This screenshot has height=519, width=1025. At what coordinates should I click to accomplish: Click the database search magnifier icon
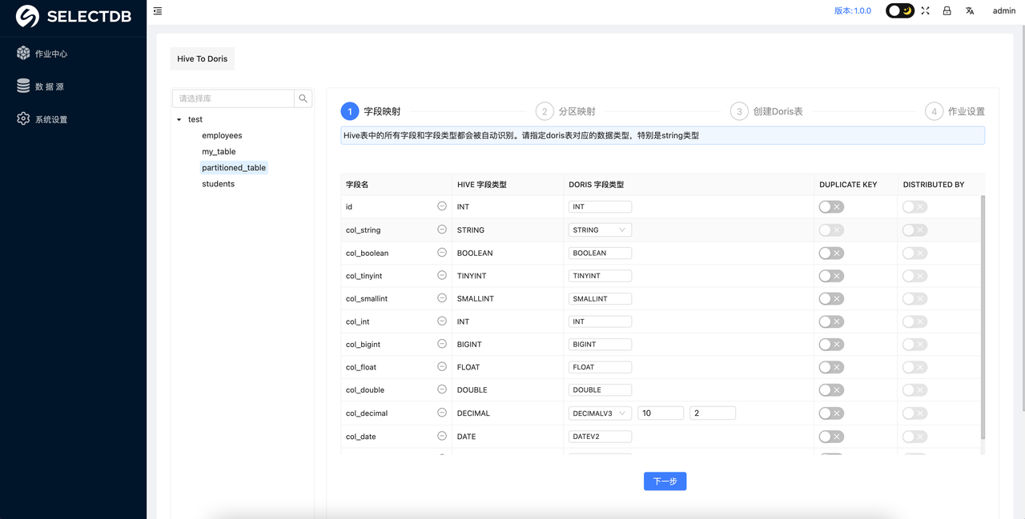tap(303, 98)
